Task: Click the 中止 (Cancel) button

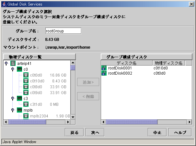Action: [157, 132]
